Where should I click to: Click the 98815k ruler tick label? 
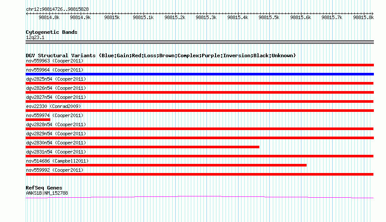pos(112,17)
